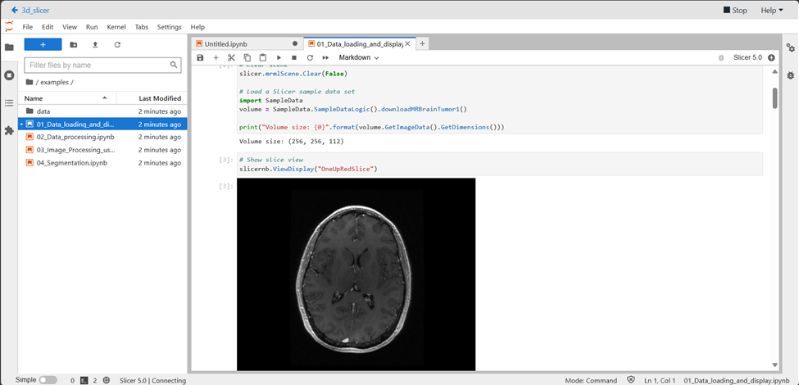Image resolution: width=799 pixels, height=385 pixels.
Task: Cut the selected cell with the scissors icon
Action: point(231,57)
